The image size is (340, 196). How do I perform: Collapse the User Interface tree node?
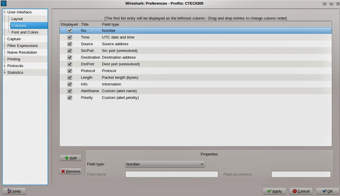click(x=5, y=12)
